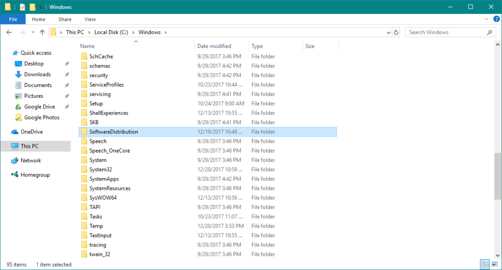This screenshot has width=502, height=270.
Task: Refresh the Windows folder view
Action: click(x=396, y=32)
